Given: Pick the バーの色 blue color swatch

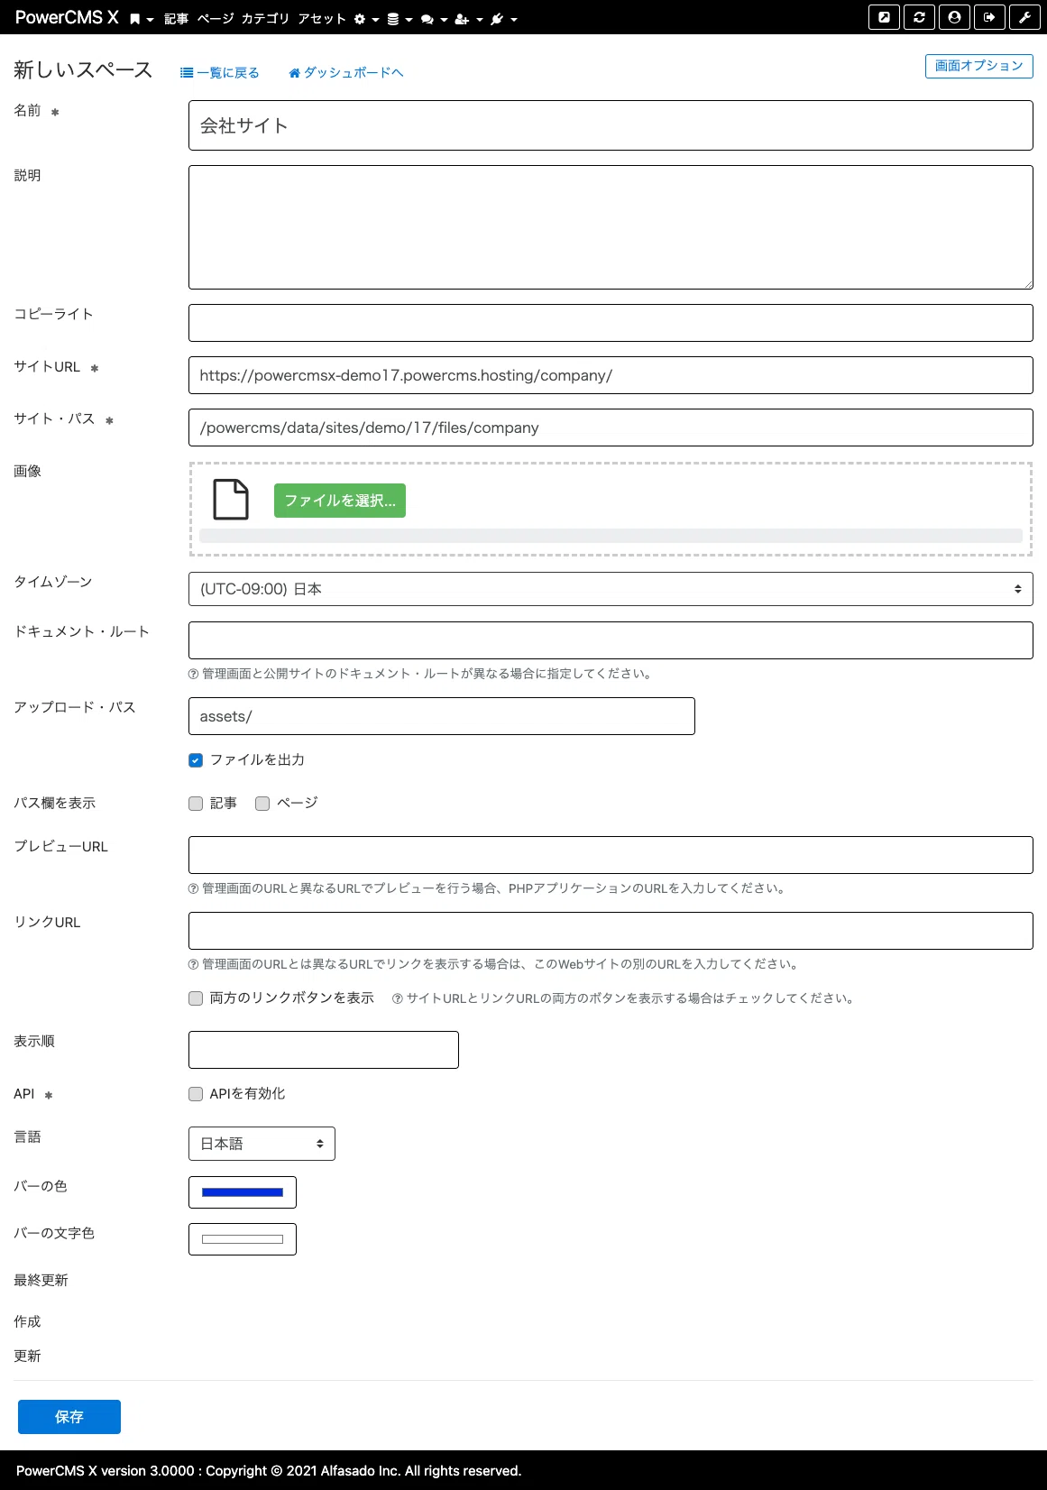Looking at the screenshot, I should [x=243, y=1192].
